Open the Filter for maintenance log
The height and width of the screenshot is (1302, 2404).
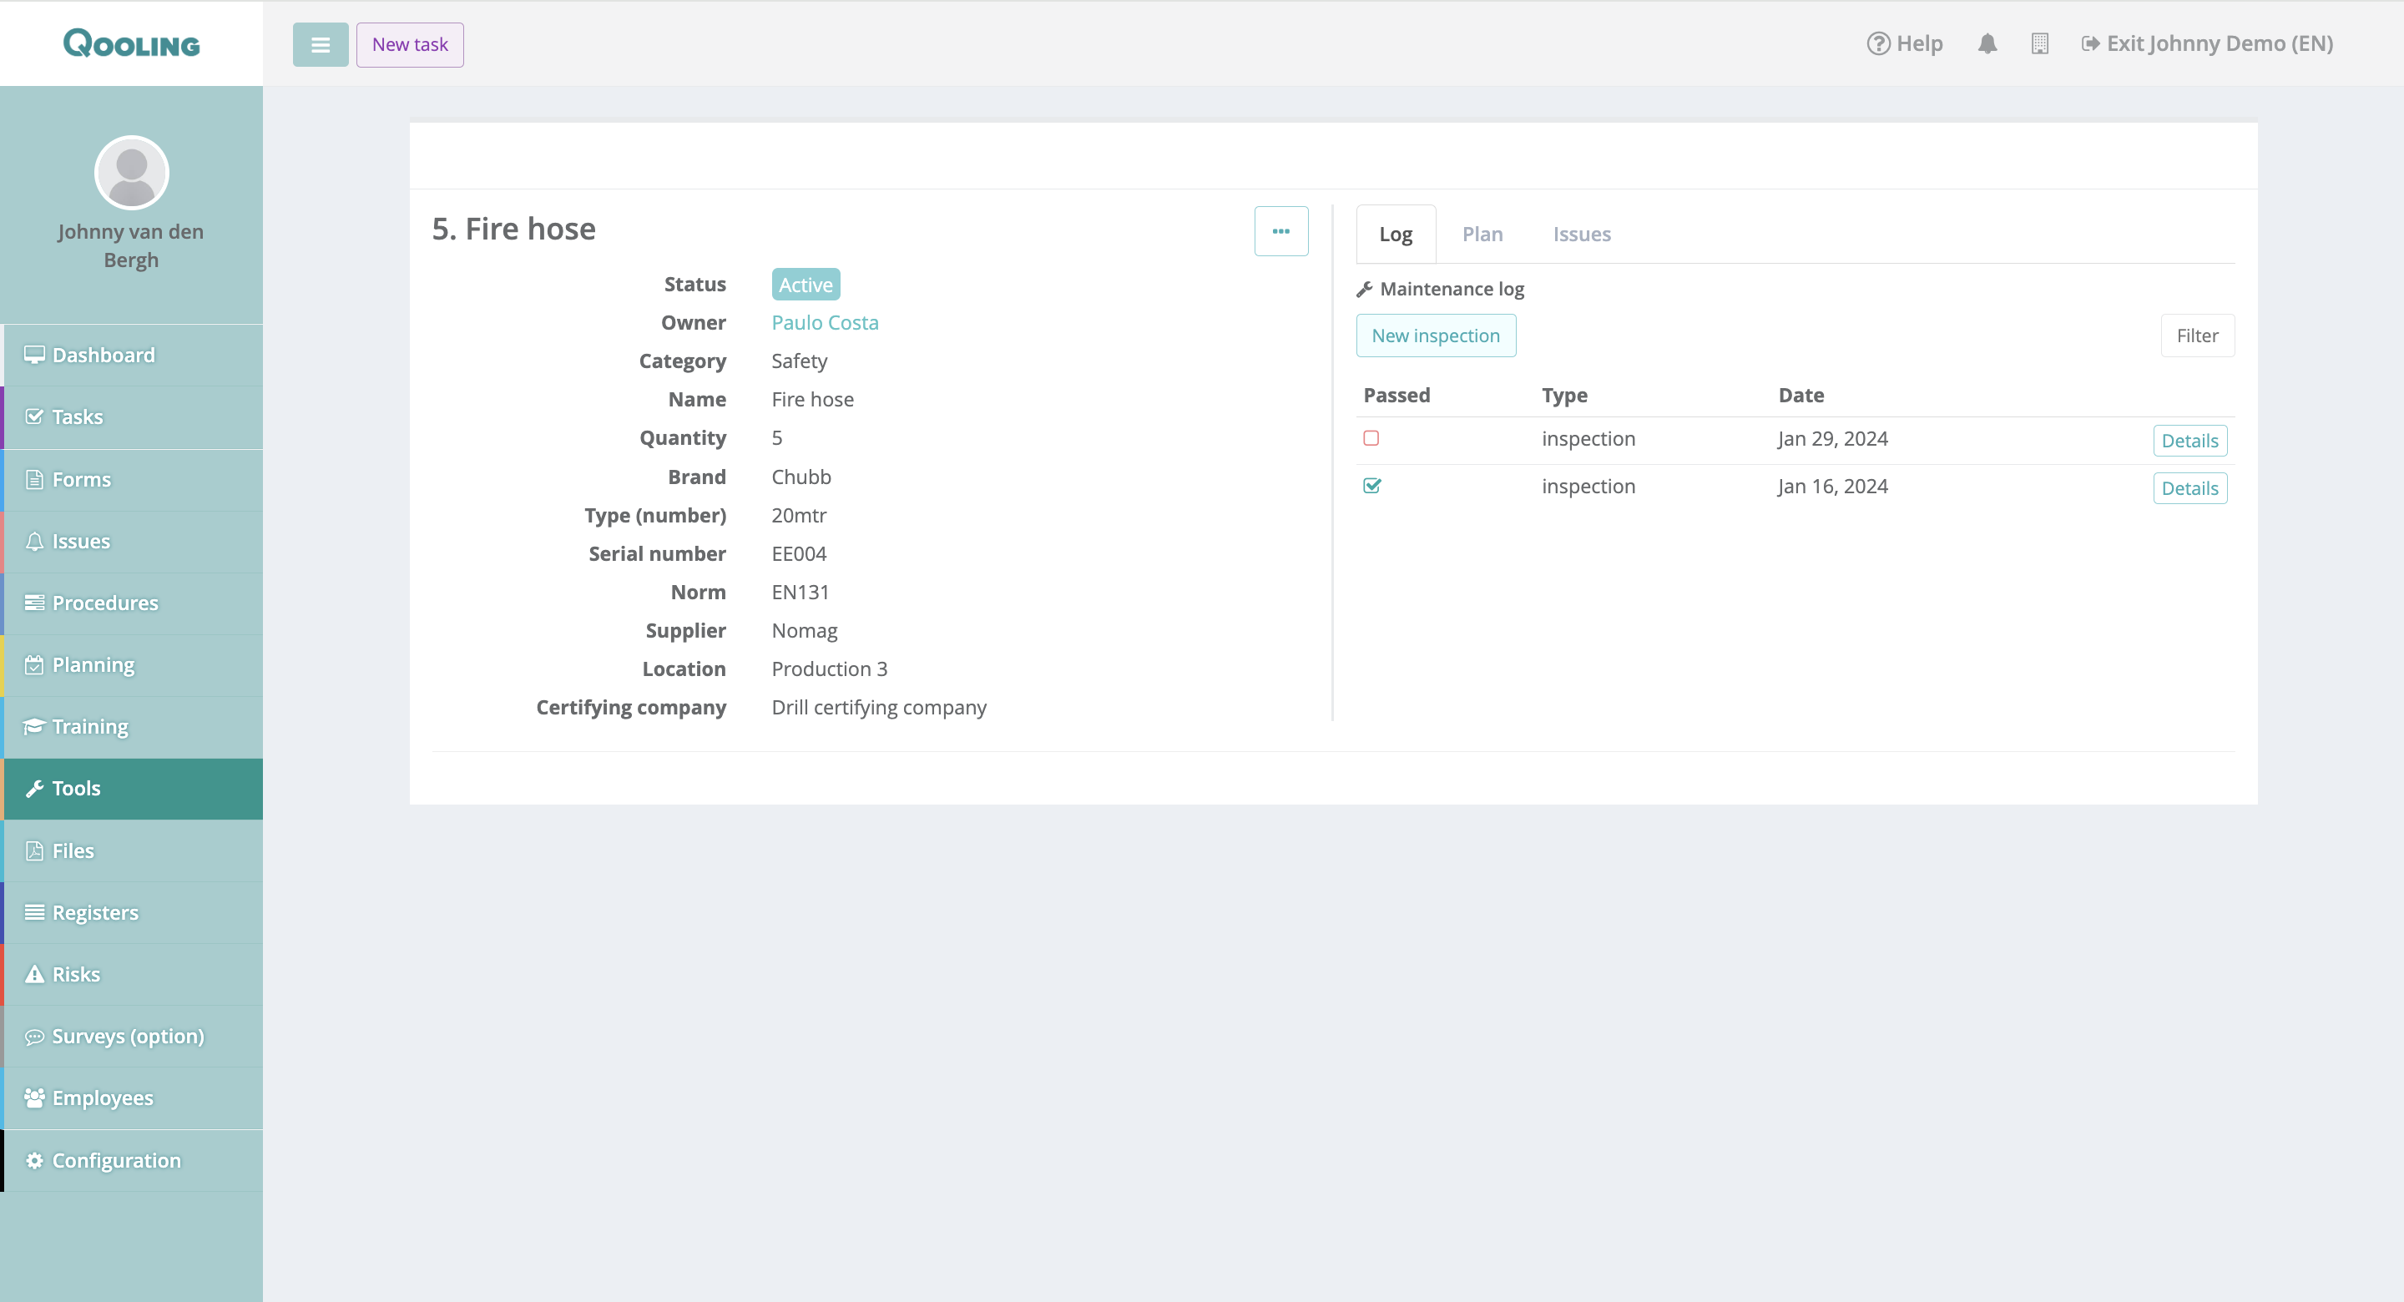[x=2196, y=336]
